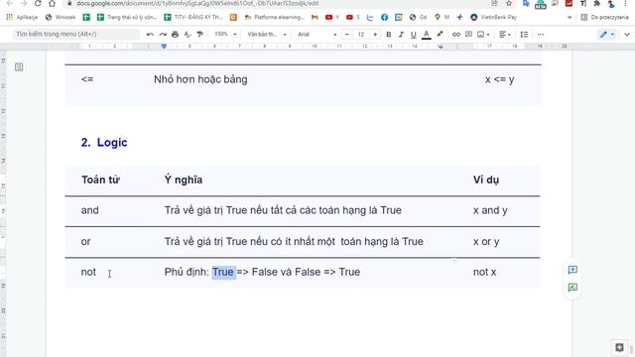This screenshot has width=635, height=357.
Task: Click the 'x <= y' example cell
Action: pyautogui.click(x=499, y=79)
